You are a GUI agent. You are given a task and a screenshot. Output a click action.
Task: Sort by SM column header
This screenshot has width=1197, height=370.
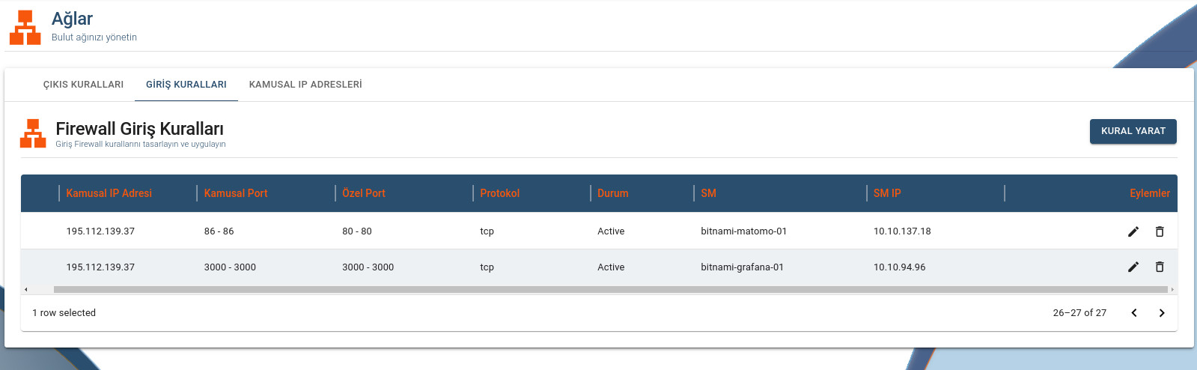709,193
